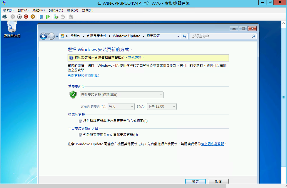Click the Ctrl+Alt+Del toolbar icon
The image size is (287, 188).
pos(4,17)
